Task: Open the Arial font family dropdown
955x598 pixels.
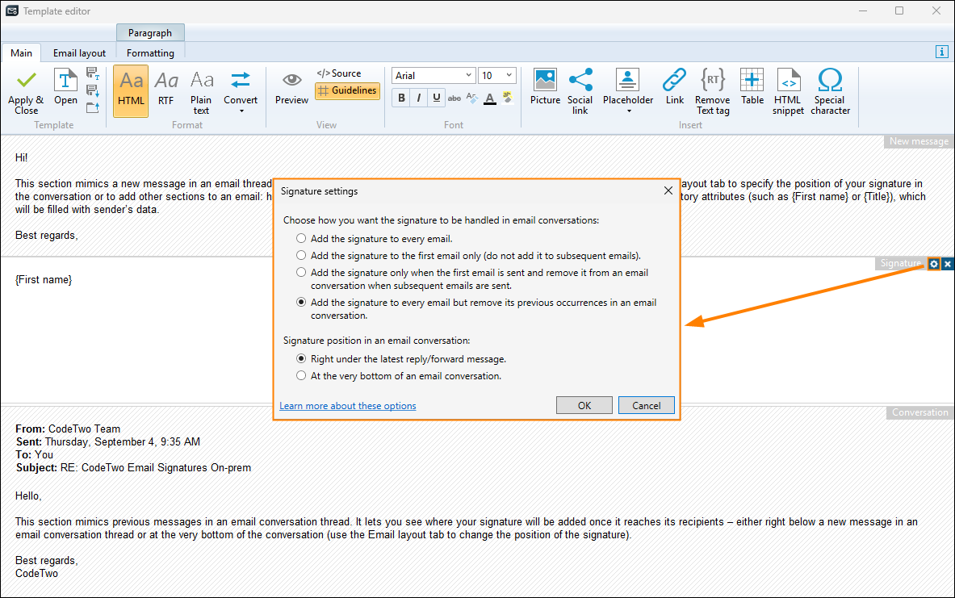Action: pos(434,76)
